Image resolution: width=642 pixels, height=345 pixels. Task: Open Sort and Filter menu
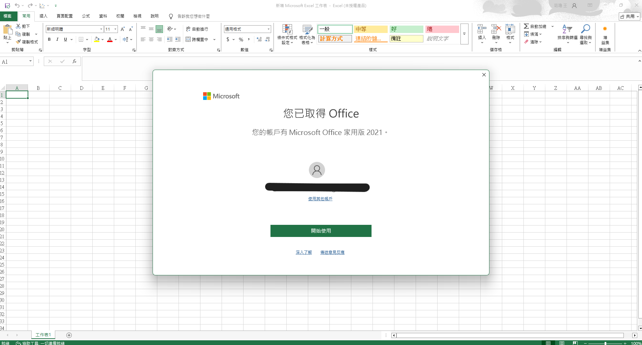[568, 34]
